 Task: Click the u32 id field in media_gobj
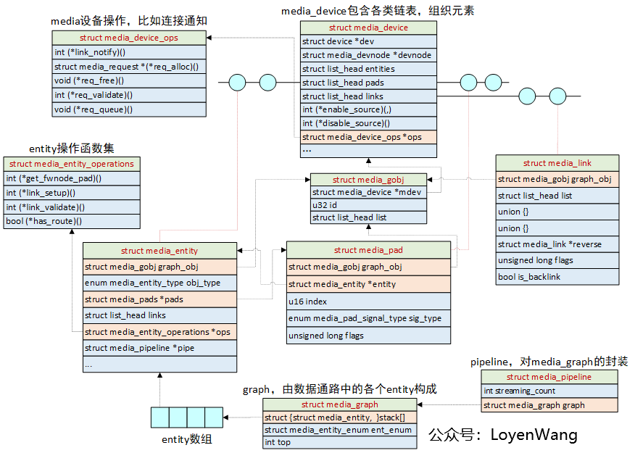(x=368, y=205)
